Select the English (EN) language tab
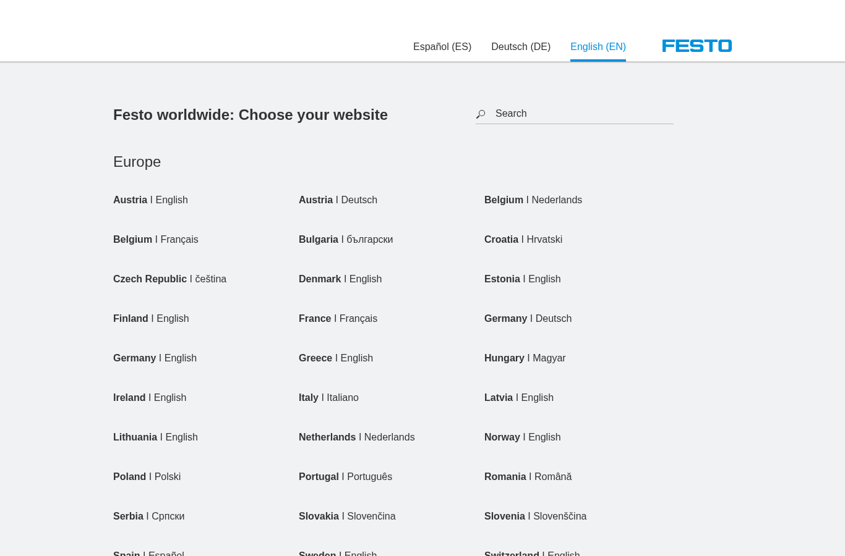 click(x=598, y=47)
